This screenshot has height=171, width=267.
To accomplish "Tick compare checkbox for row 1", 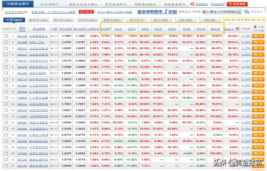I will pos(6,36).
